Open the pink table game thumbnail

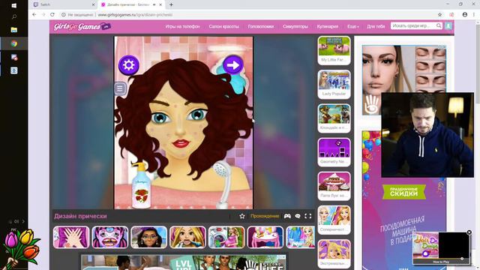(x=265, y=237)
